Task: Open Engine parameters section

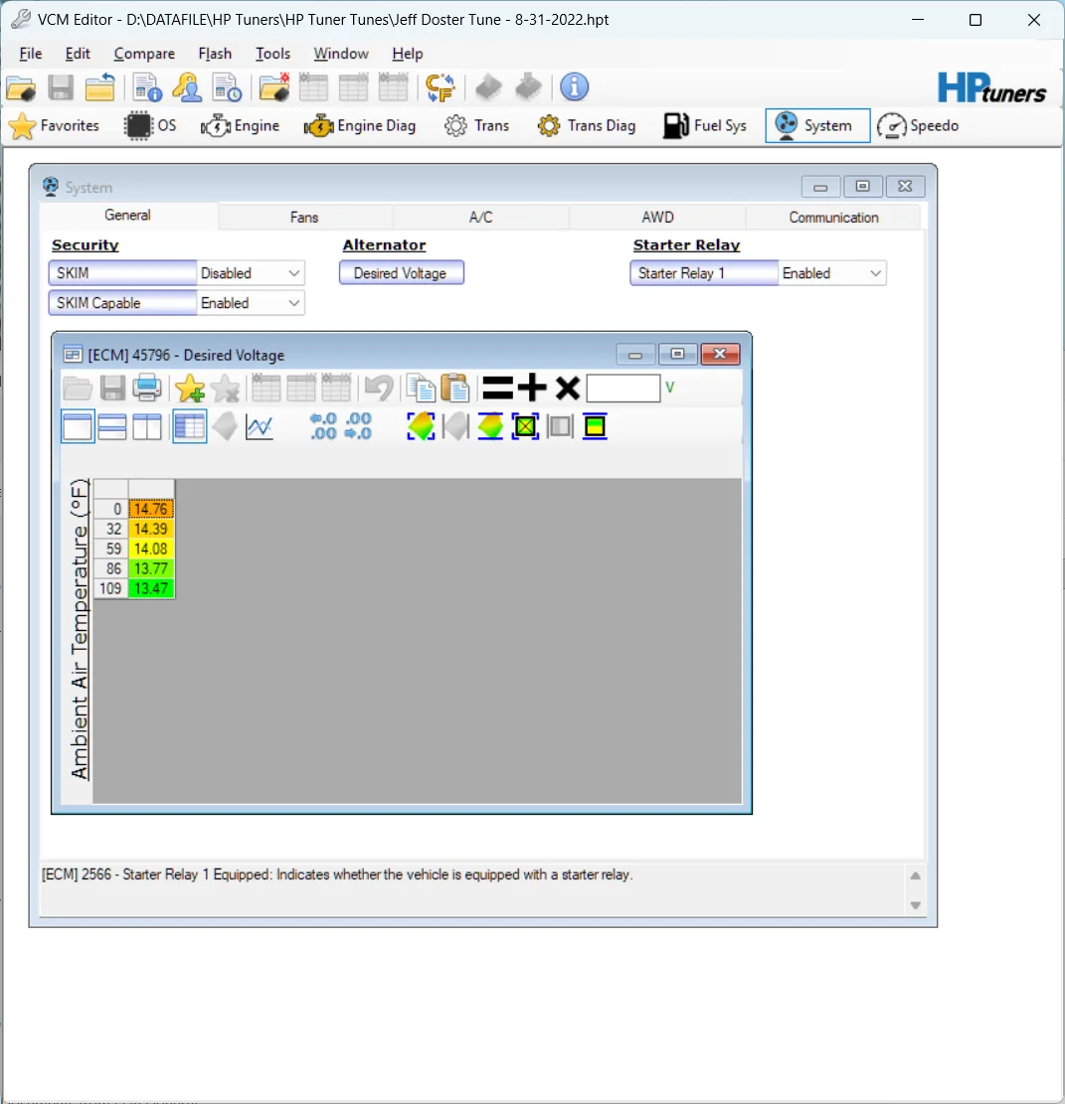Action: pos(241,126)
